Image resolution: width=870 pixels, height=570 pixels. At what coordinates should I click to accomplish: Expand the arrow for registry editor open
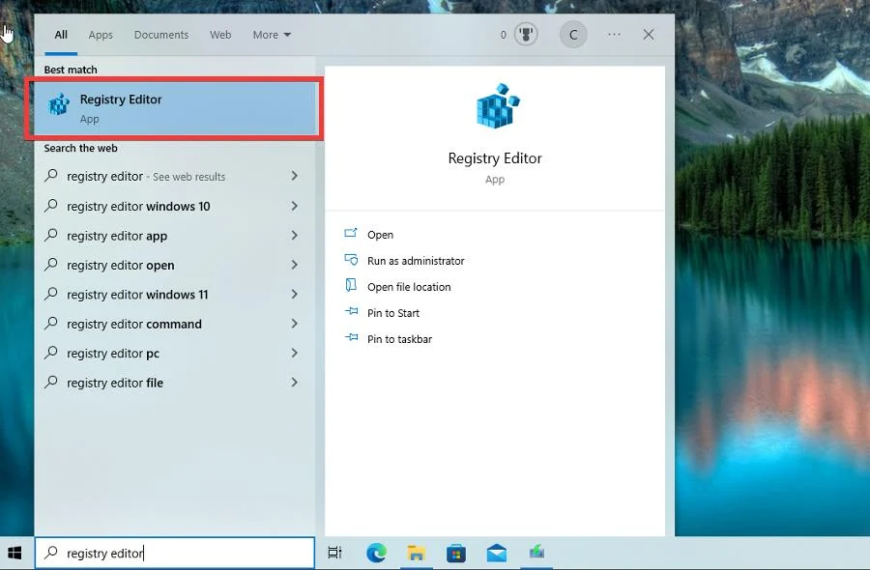pyautogui.click(x=295, y=265)
